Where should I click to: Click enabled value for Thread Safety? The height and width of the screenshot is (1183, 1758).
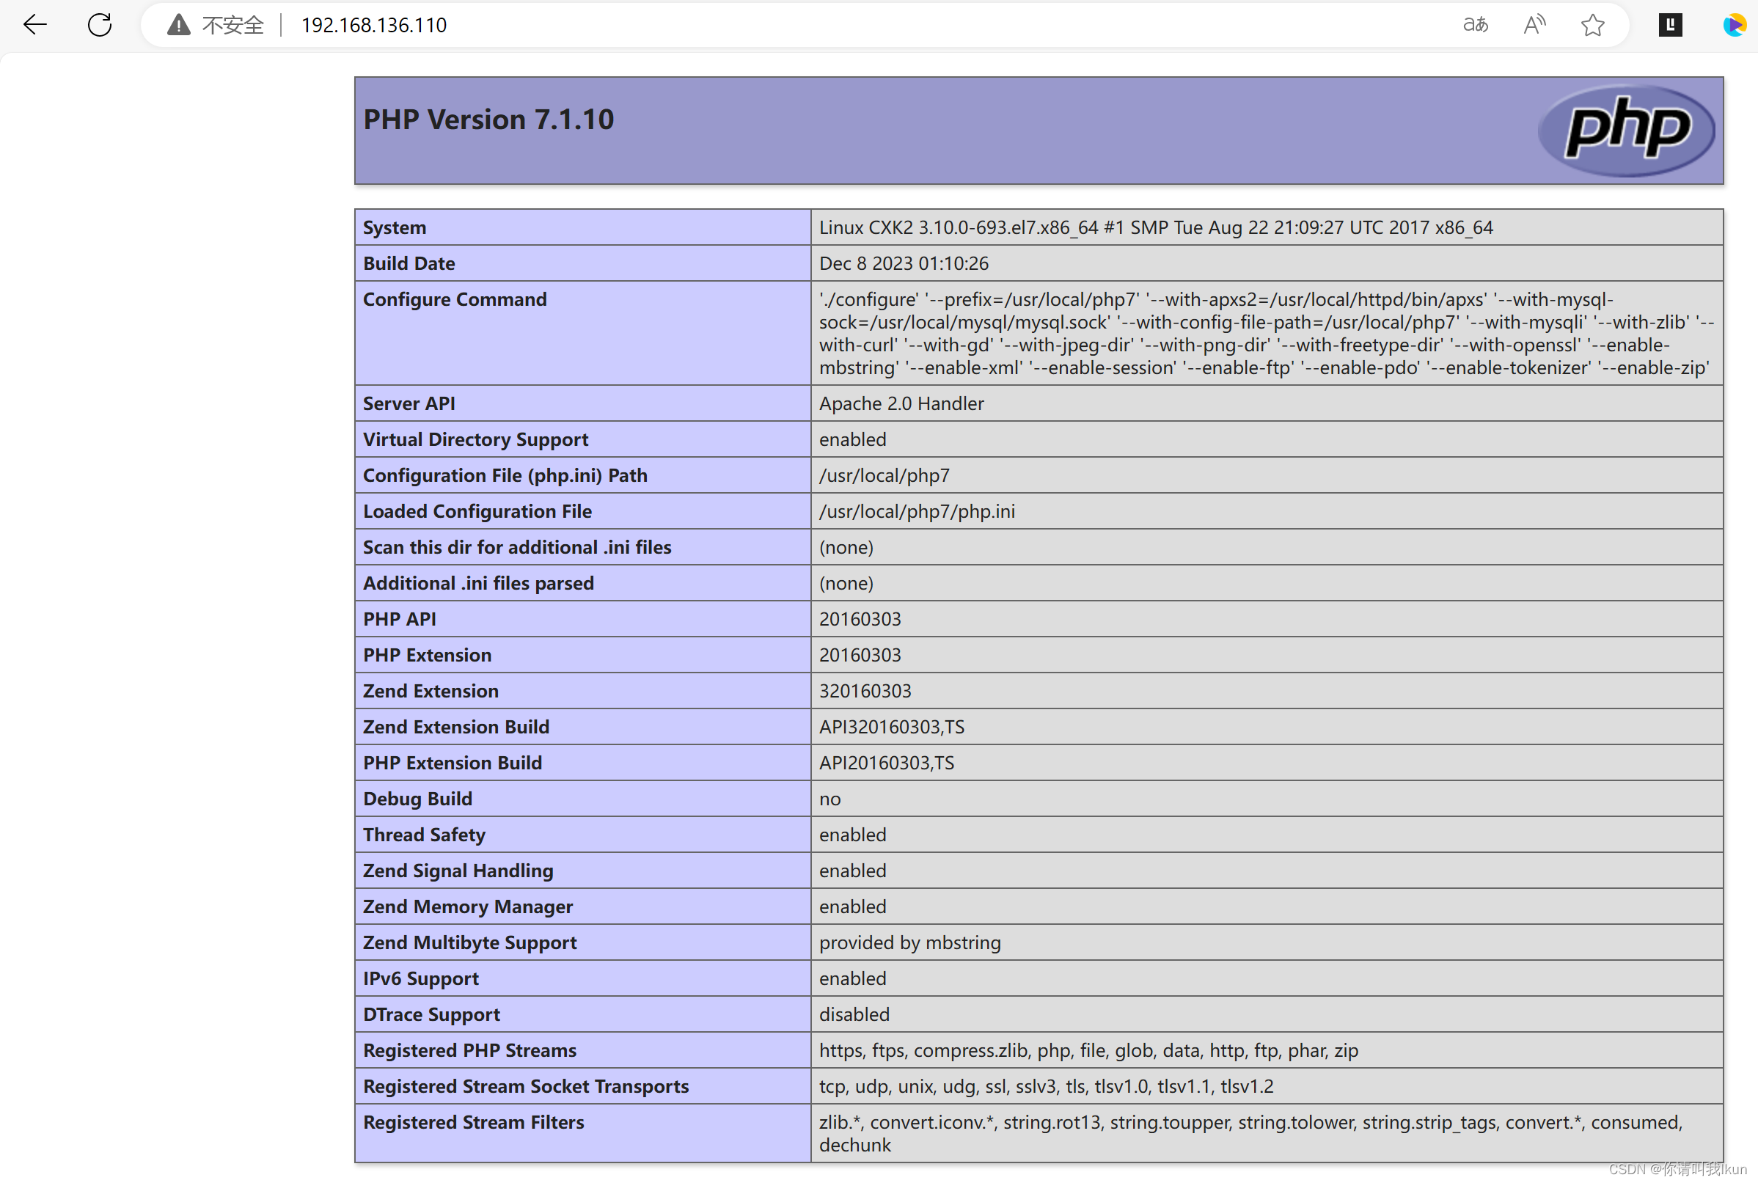coord(852,835)
